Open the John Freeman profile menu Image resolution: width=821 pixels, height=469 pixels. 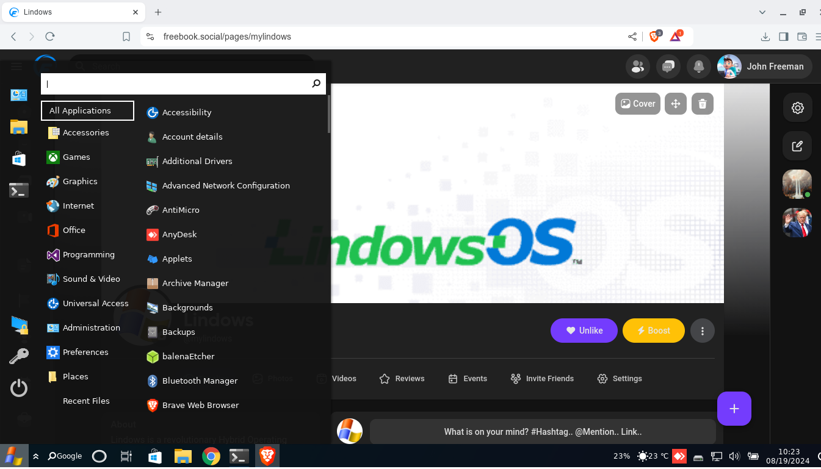764,66
